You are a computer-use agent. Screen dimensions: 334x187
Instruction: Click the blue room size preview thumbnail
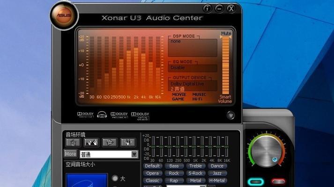click(x=87, y=180)
